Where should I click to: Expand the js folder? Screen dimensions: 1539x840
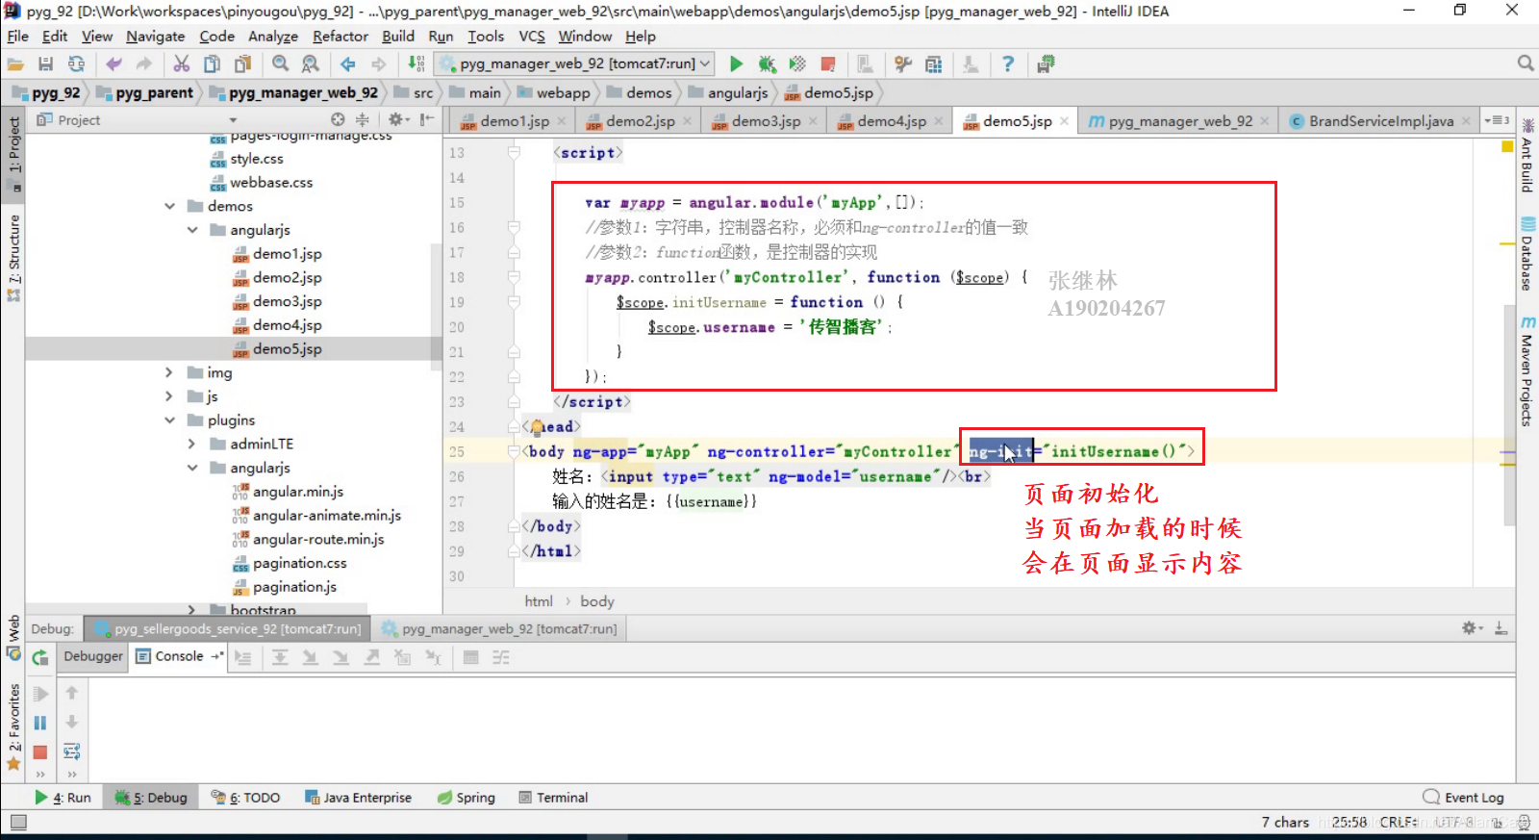click(x=169, y=396)
